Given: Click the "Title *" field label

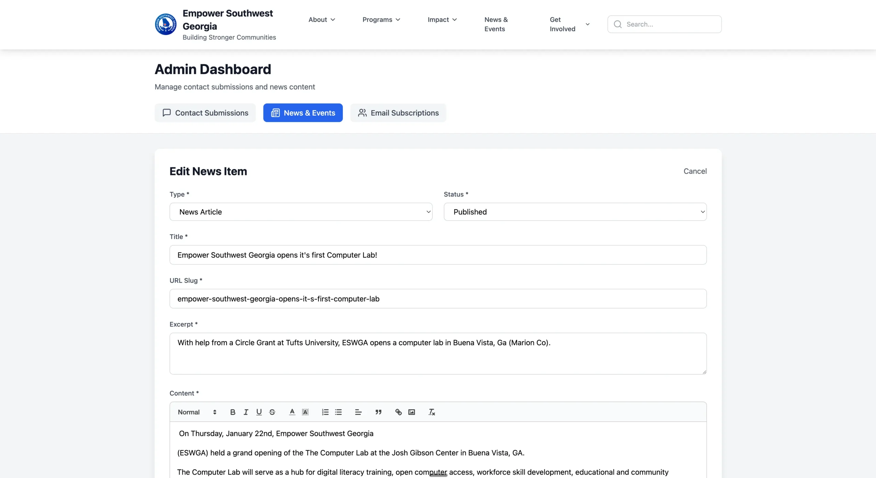Looking at the screenshot, I should tap(179, 237).
